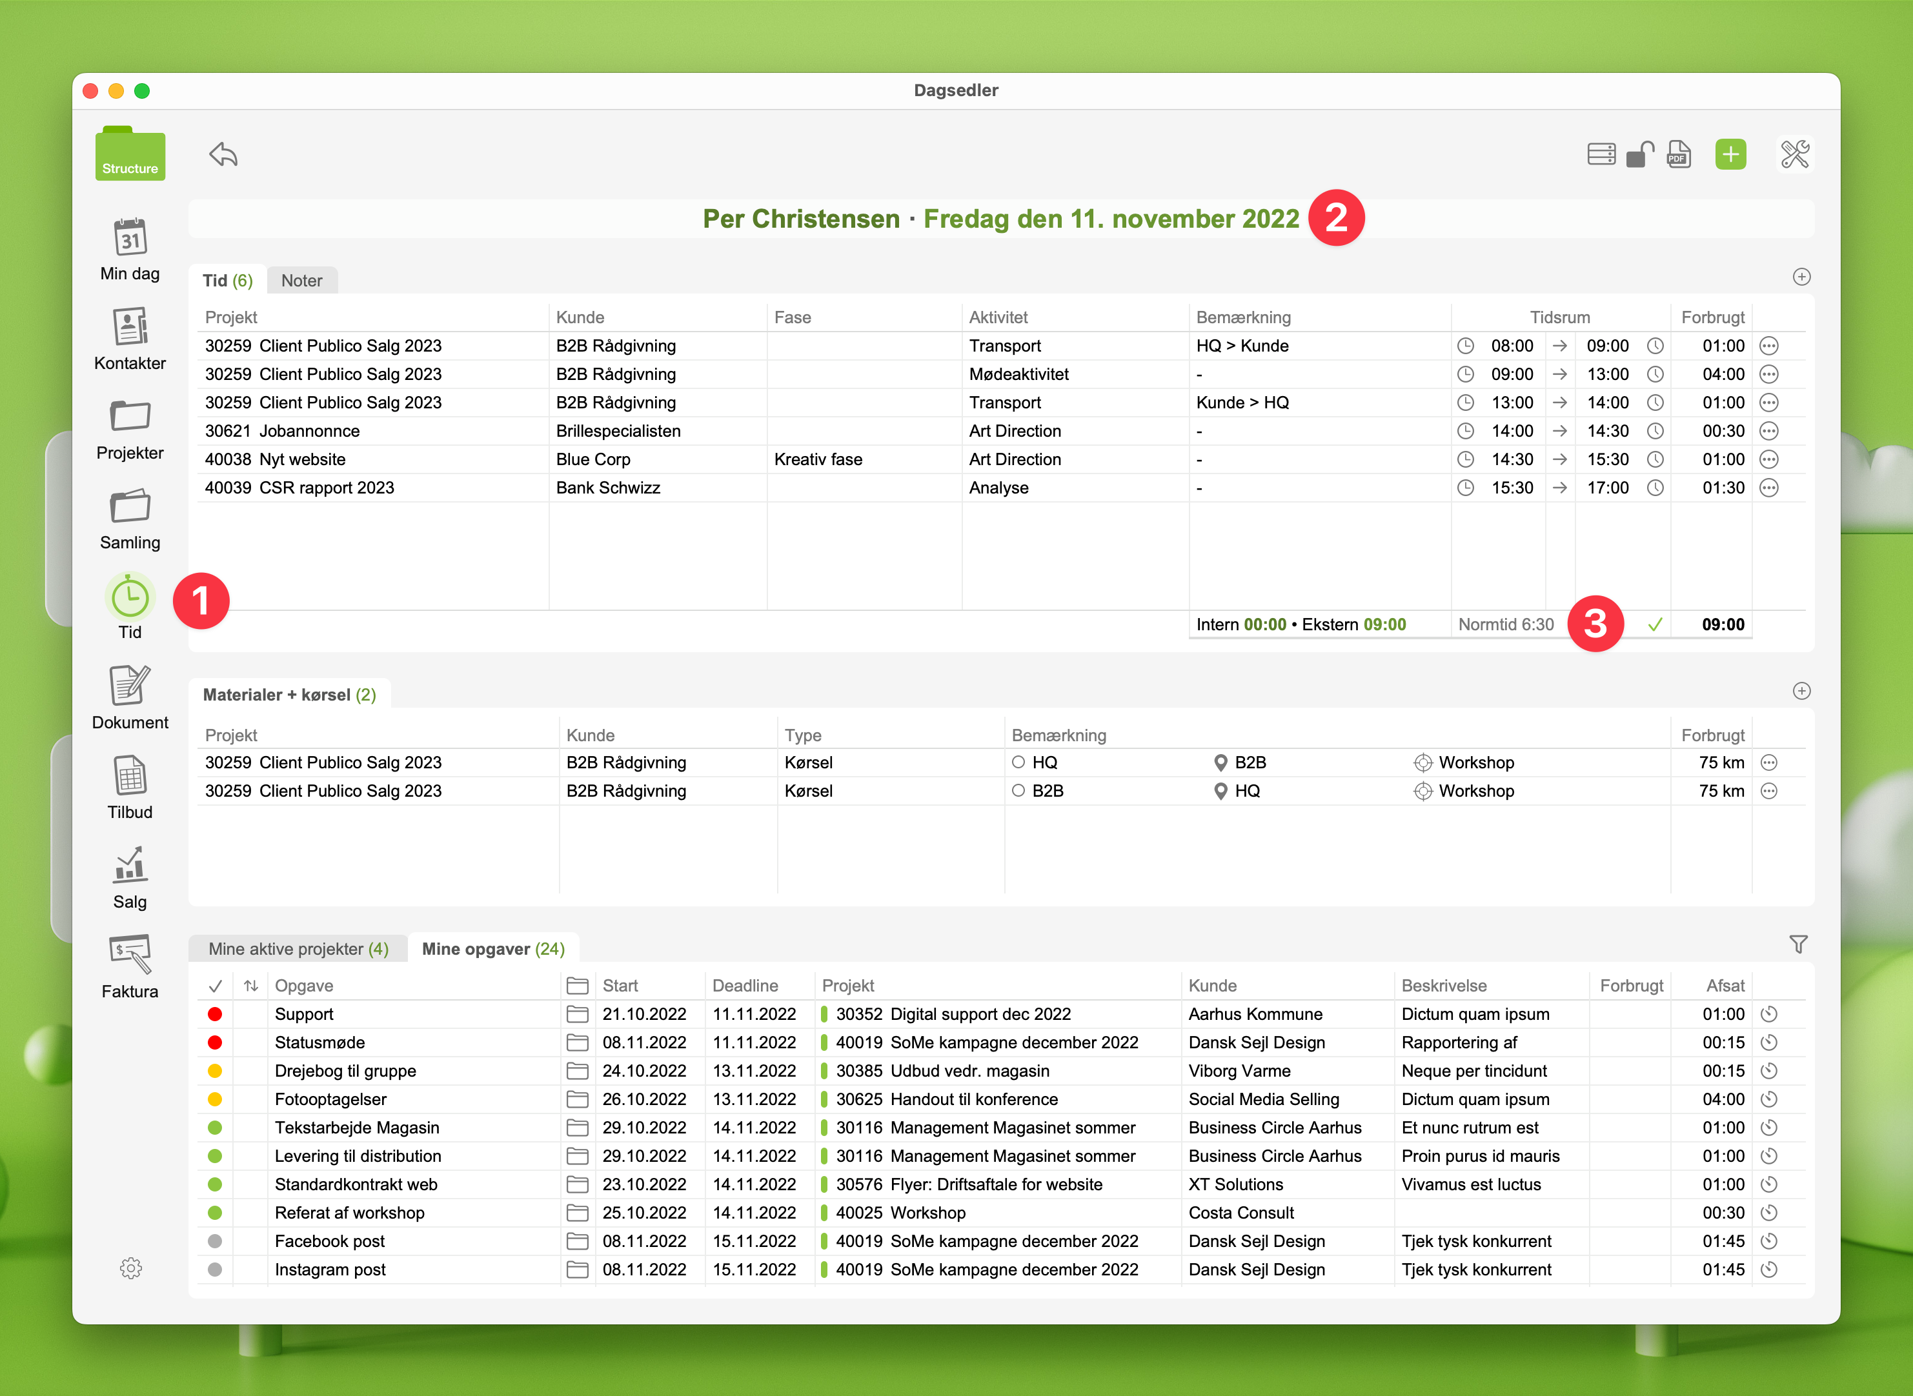Image resolution: width=1913 pixels, height=1396 pixels.
Task: Click the PDF export icon
Action: 1678,155
